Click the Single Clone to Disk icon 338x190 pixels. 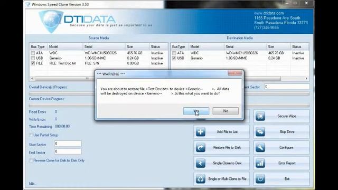[x=201, y=163]
